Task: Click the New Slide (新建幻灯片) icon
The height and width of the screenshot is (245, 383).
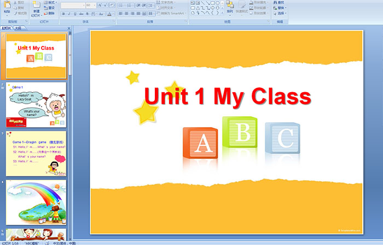Action: pos(37,5)
